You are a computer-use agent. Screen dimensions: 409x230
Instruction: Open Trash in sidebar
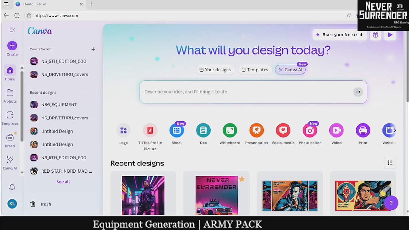(x=41, y=204)
